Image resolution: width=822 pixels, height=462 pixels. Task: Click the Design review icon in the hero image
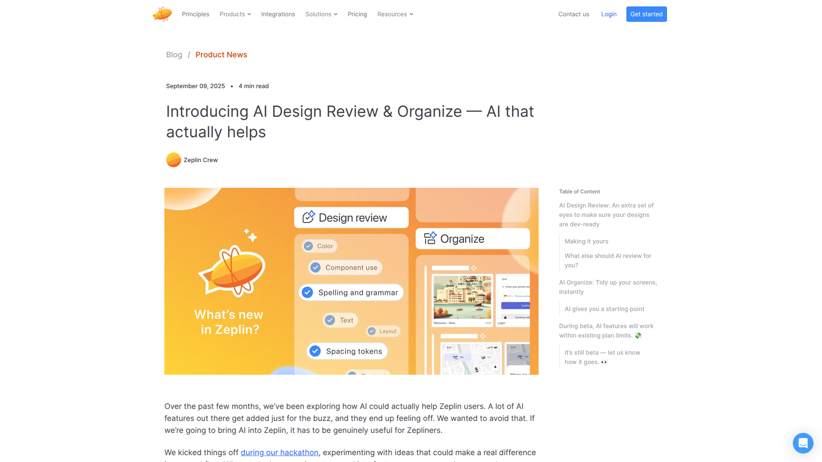(x=308, y=217)
